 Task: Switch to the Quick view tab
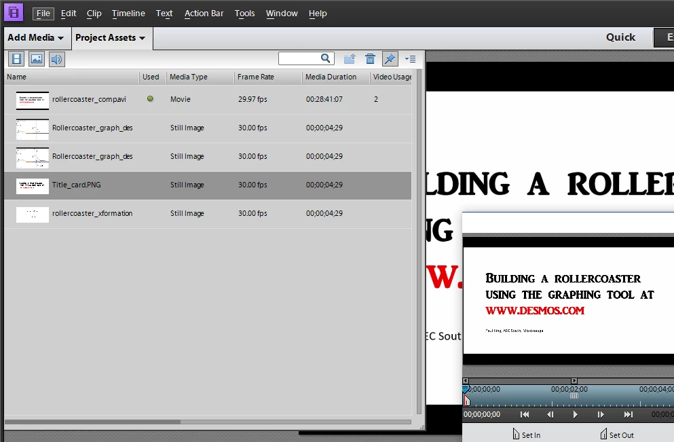coord(620,37)
